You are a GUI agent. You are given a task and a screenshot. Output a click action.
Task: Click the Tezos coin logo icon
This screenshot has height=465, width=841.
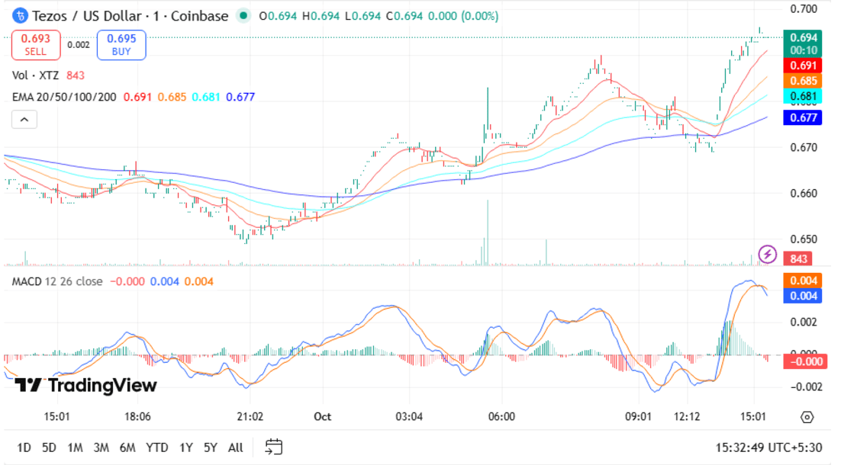coord(20,16)
